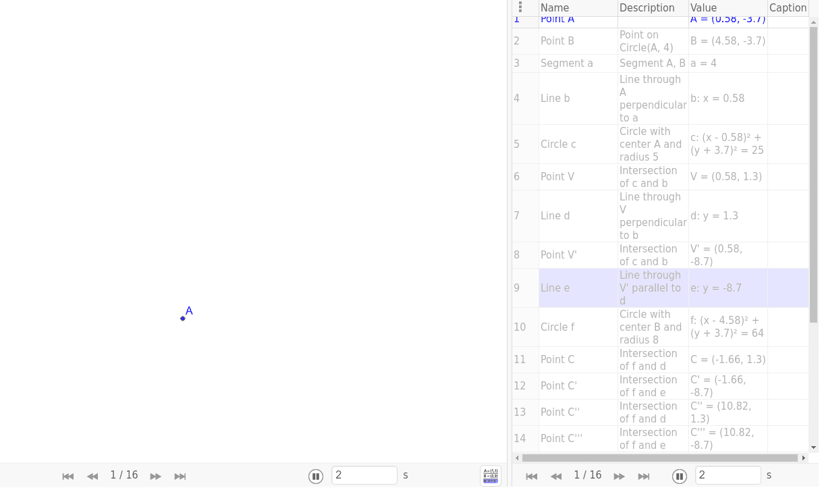Click the scroll-up arrow of the protocol table

click(814, 22)
